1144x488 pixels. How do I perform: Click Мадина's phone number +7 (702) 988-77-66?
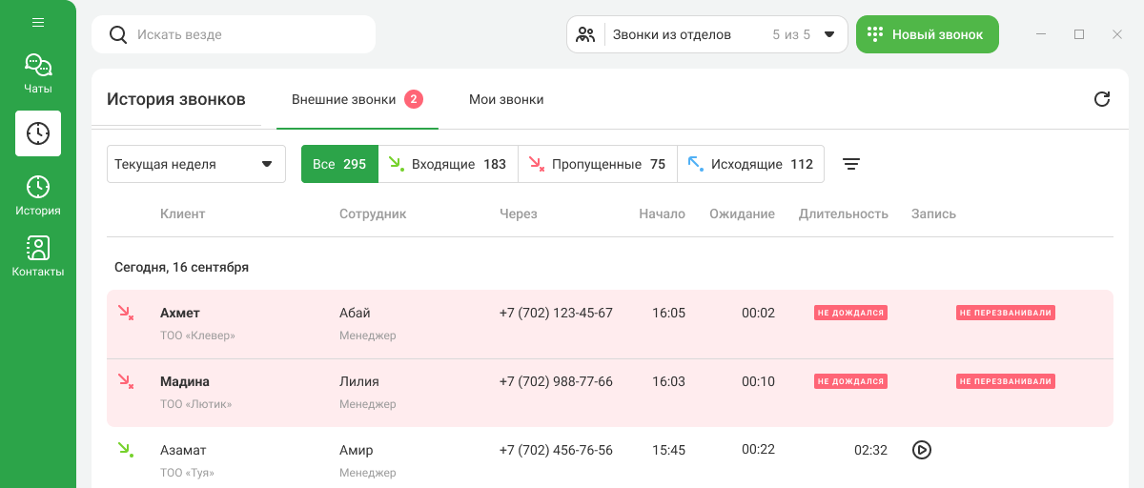pos(556,381)
